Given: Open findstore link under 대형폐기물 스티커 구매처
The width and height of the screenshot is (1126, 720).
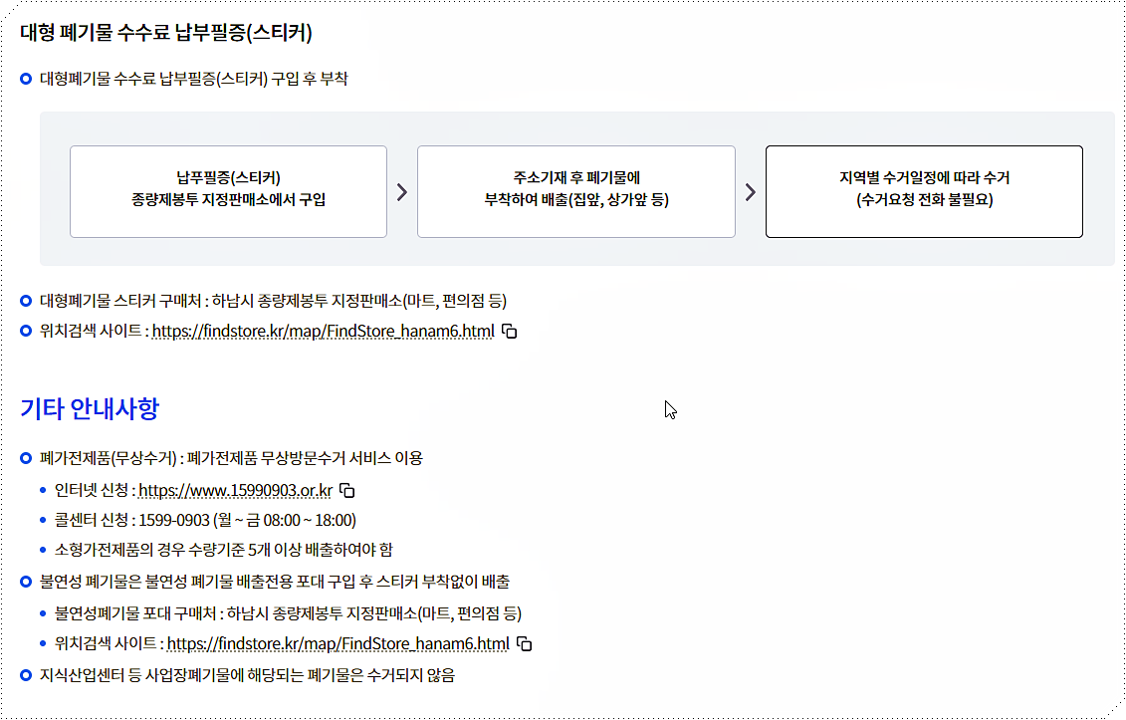Looking at the screenshot, I should pos(324,332).
